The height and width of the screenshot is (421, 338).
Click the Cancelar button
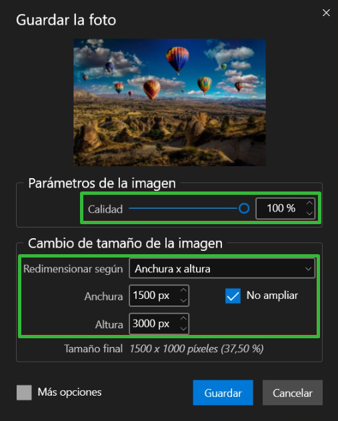tap(293, 392)
